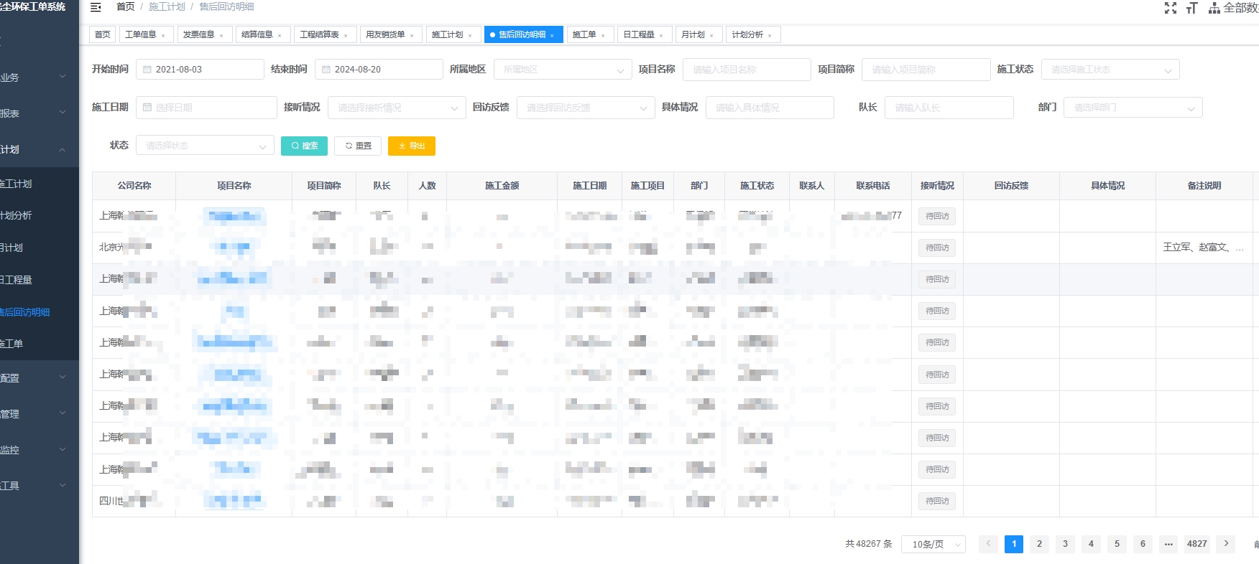Expand the 工具 sidebar menu
The image size is (1259, 564).
(40, 486)
